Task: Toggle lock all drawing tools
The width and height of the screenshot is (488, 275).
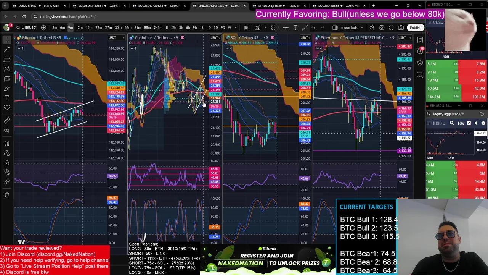Action: click(7, 163)
